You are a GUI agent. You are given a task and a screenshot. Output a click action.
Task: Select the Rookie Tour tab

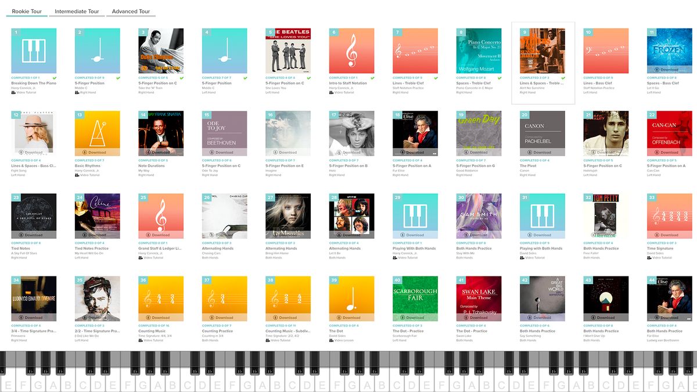(x=26, y=11)
